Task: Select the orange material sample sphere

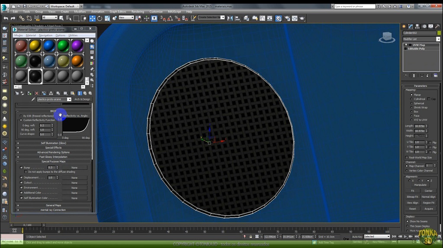Action: (x=77, y=61)
